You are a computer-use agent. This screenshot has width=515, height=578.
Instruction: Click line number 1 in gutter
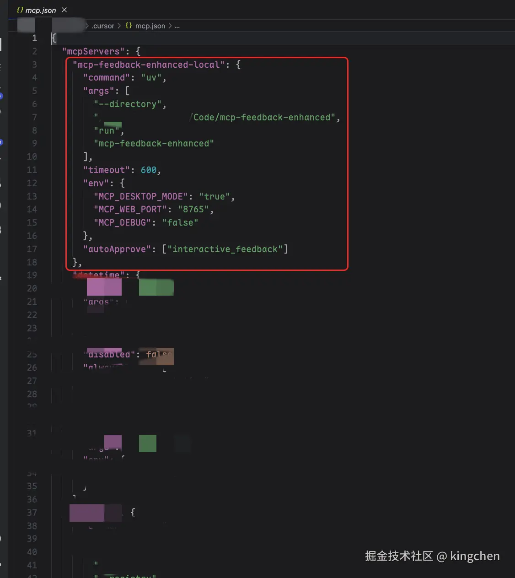click(34, 38)
